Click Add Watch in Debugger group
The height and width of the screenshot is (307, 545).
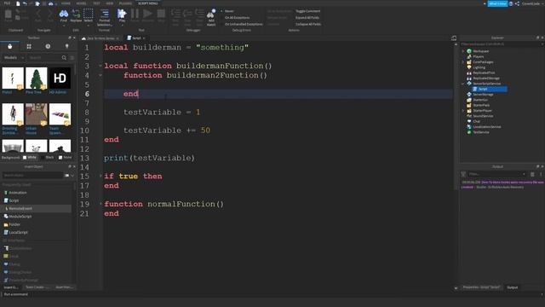(x=211, y=17)
